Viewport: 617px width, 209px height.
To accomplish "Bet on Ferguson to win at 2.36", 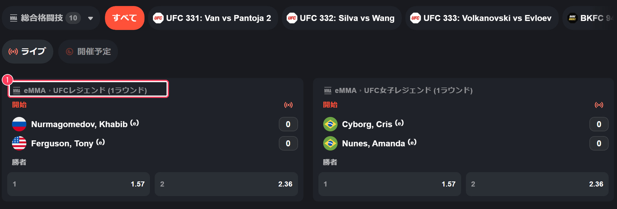I will click(x=226, y=184).
